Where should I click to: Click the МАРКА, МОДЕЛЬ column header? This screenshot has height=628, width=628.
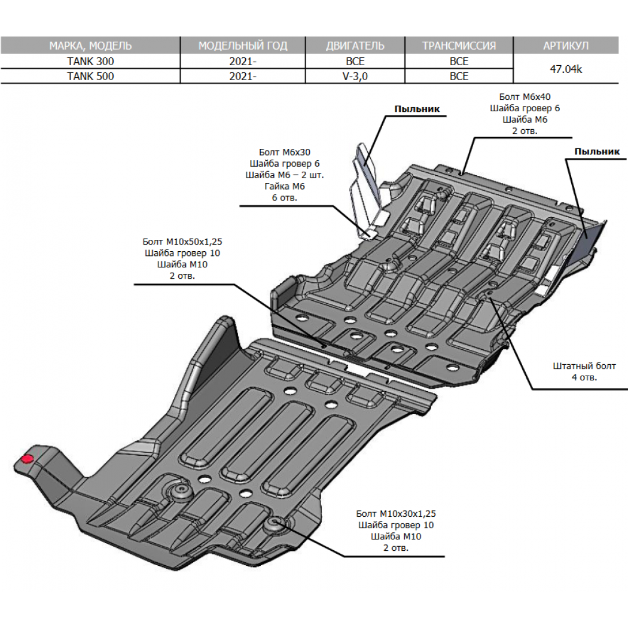(90, 45)
